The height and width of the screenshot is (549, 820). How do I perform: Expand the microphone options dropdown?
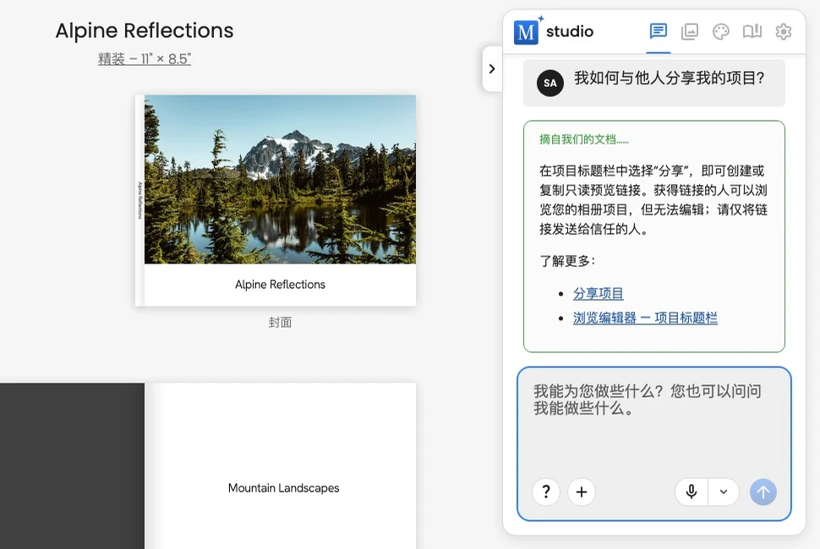tap(724, 492)
